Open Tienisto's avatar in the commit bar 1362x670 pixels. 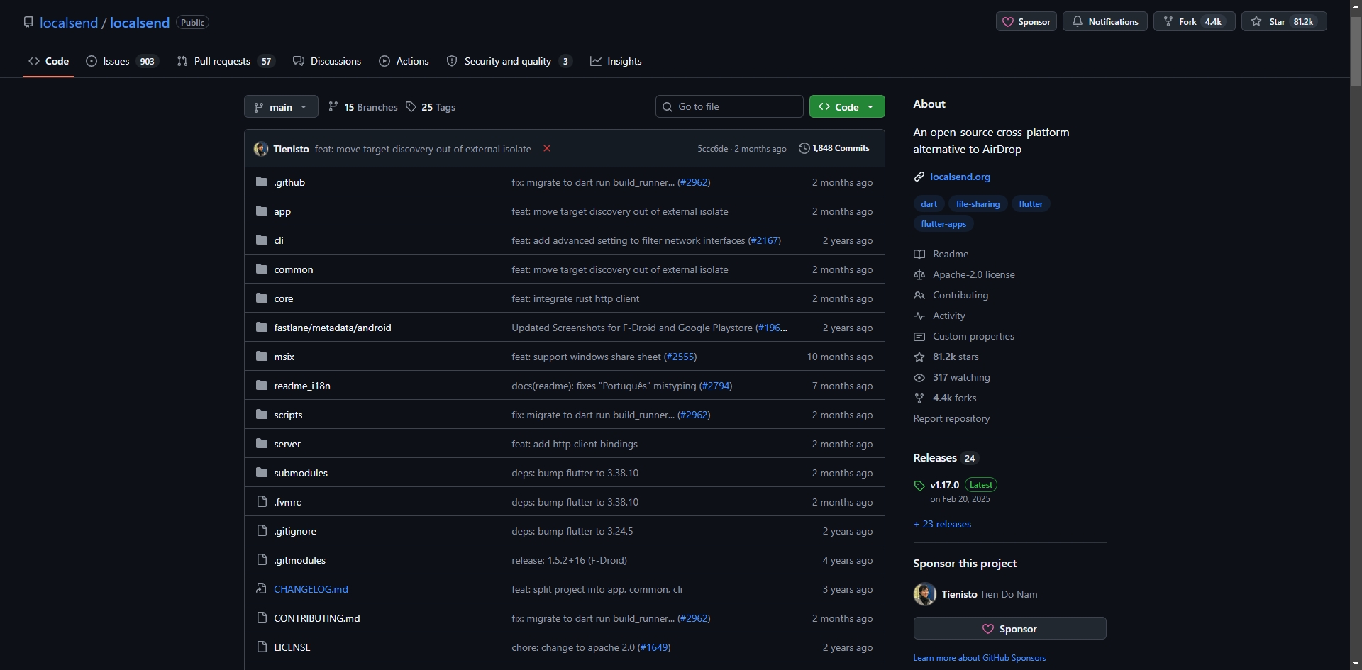[261, 149]
